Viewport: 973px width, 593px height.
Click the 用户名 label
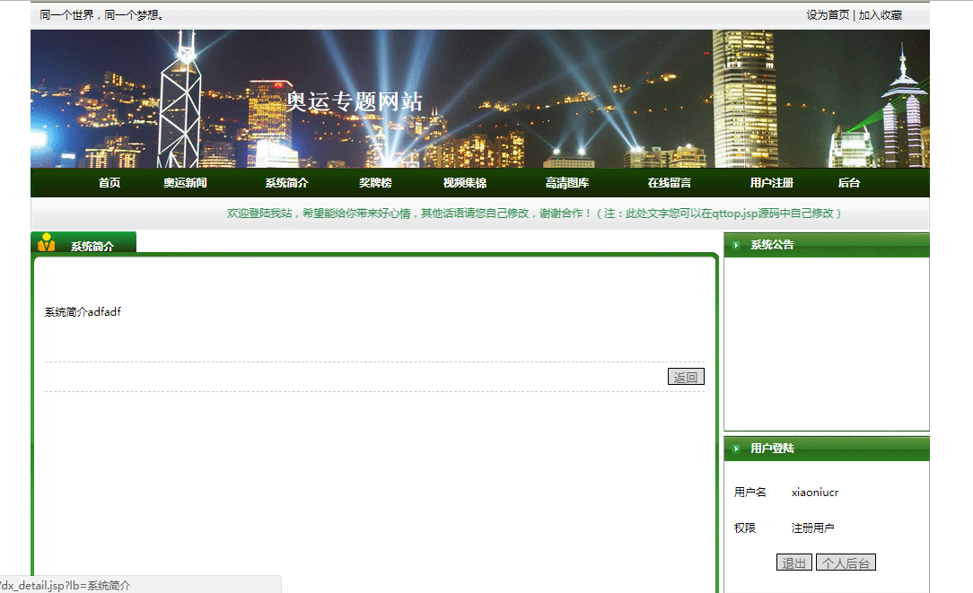[749, 492]
